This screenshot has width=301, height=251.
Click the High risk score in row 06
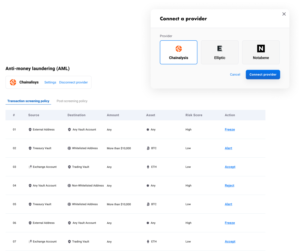click(x=188, y=223)
